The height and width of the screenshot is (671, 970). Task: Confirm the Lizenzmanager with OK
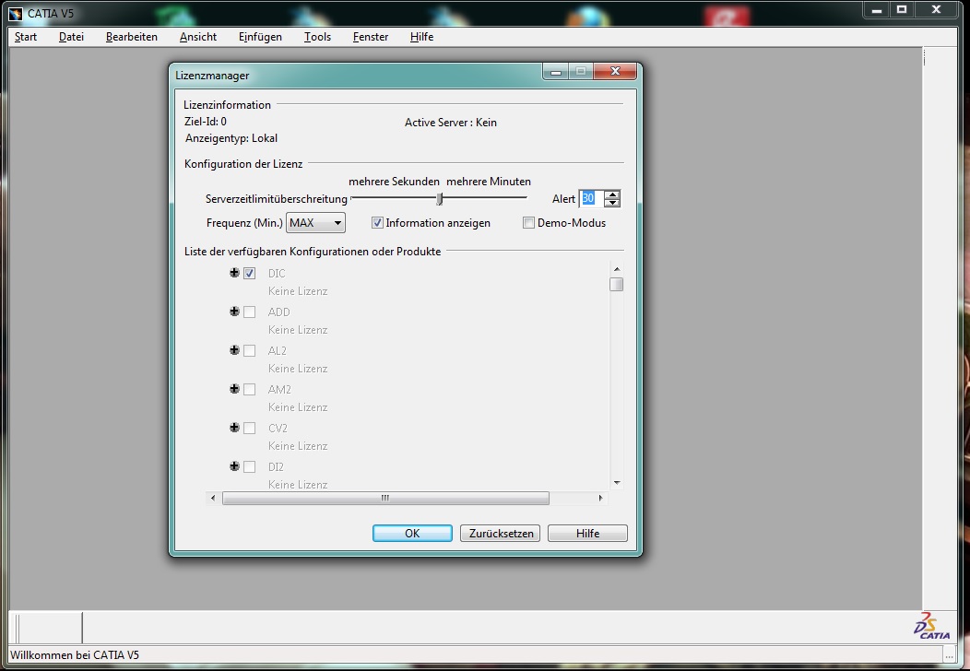point(412,533)
